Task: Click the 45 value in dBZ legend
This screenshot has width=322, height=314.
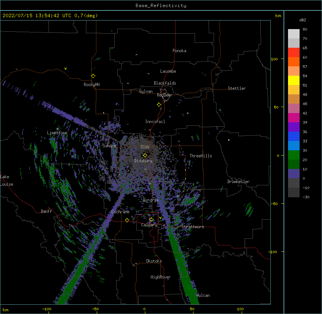Action: point(305,104)
